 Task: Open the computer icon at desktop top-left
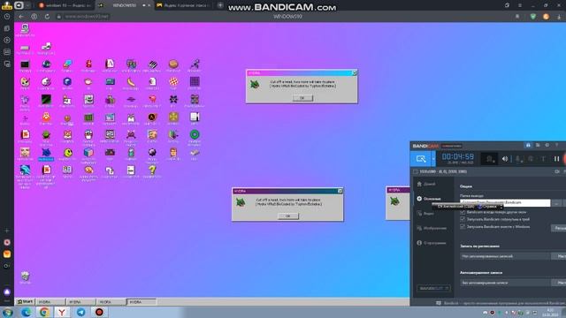25,28
